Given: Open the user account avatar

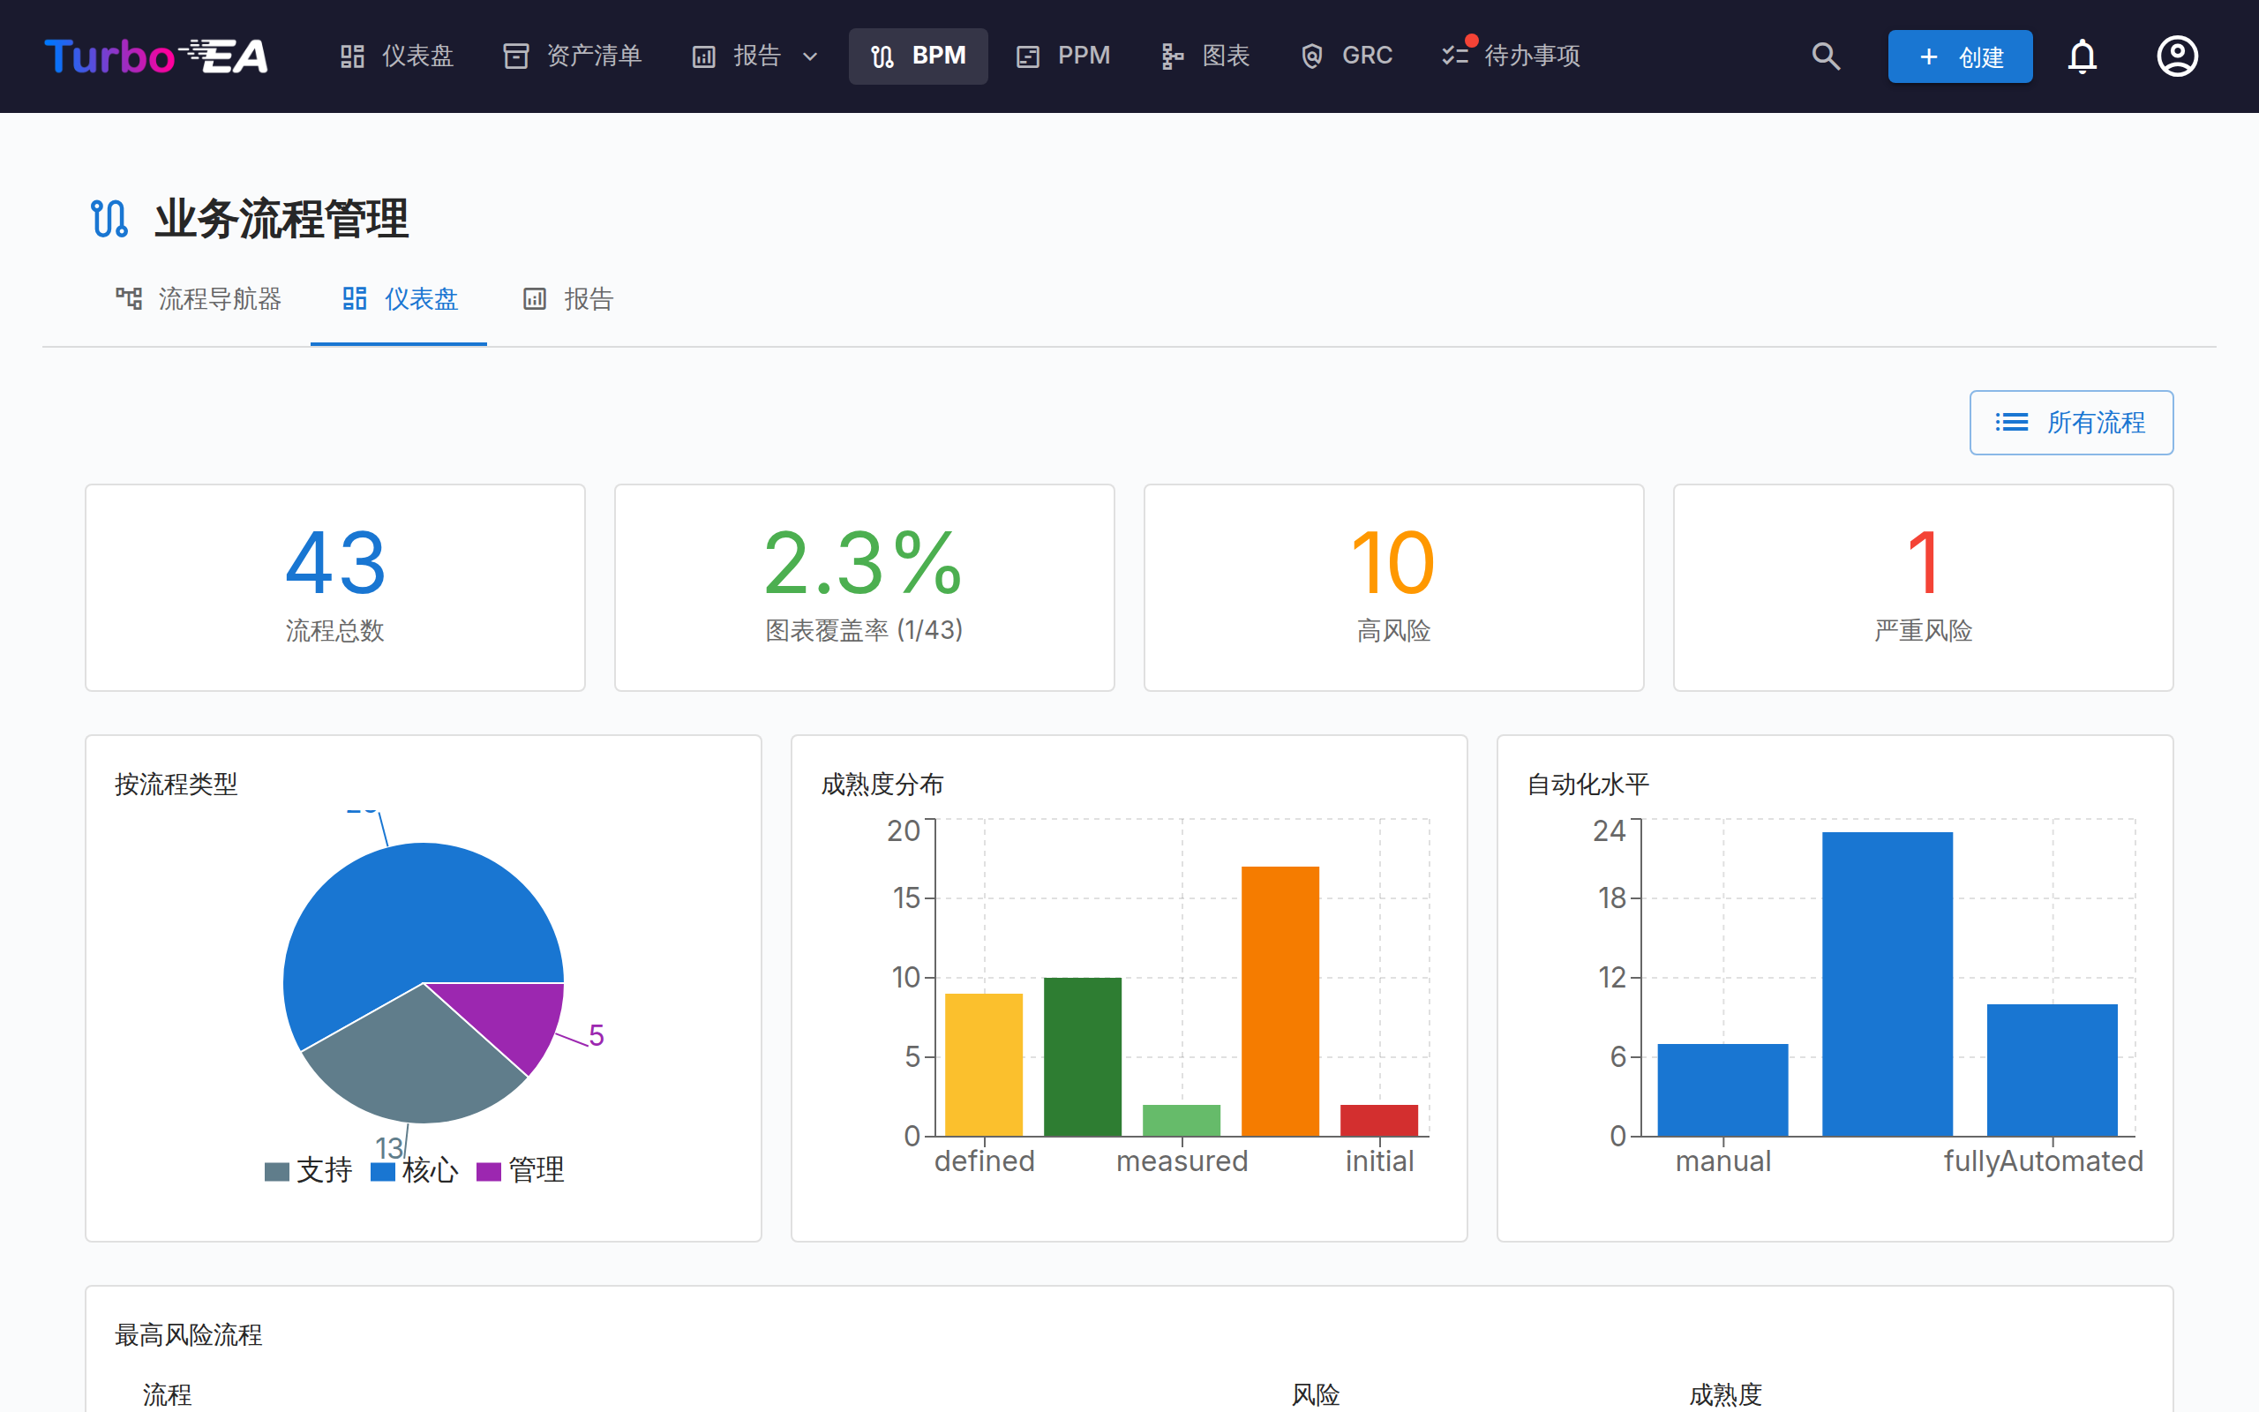Looking at the screenshot, I should (2177, 56).
